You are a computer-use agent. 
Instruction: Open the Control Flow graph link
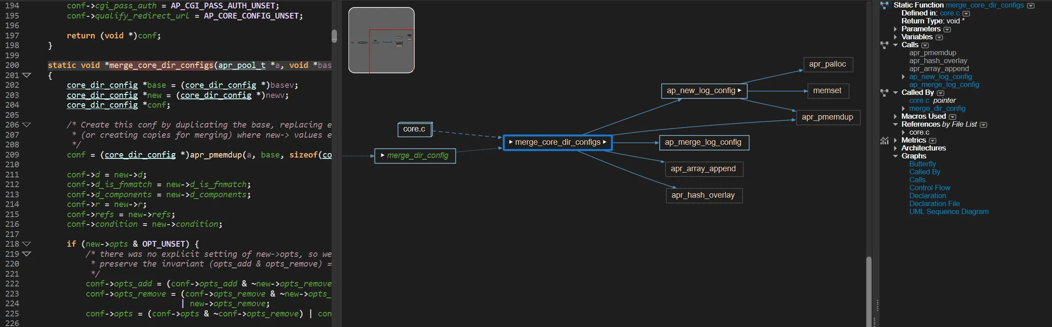(x=930, y=188)
